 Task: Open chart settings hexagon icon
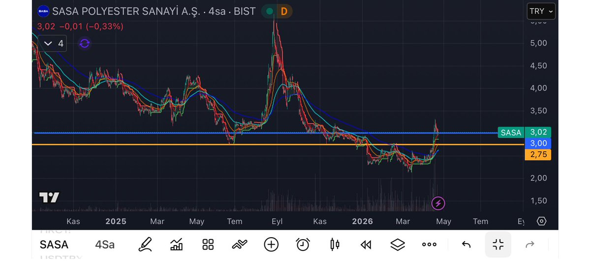pos(541,221)
